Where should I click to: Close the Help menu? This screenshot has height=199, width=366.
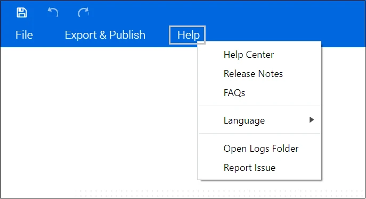187,35
